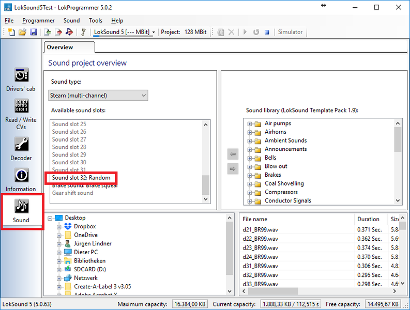Click the Open file folder toolbar icon
The height and width of the screenshot is (310, 410).
(x=22, y=32)
